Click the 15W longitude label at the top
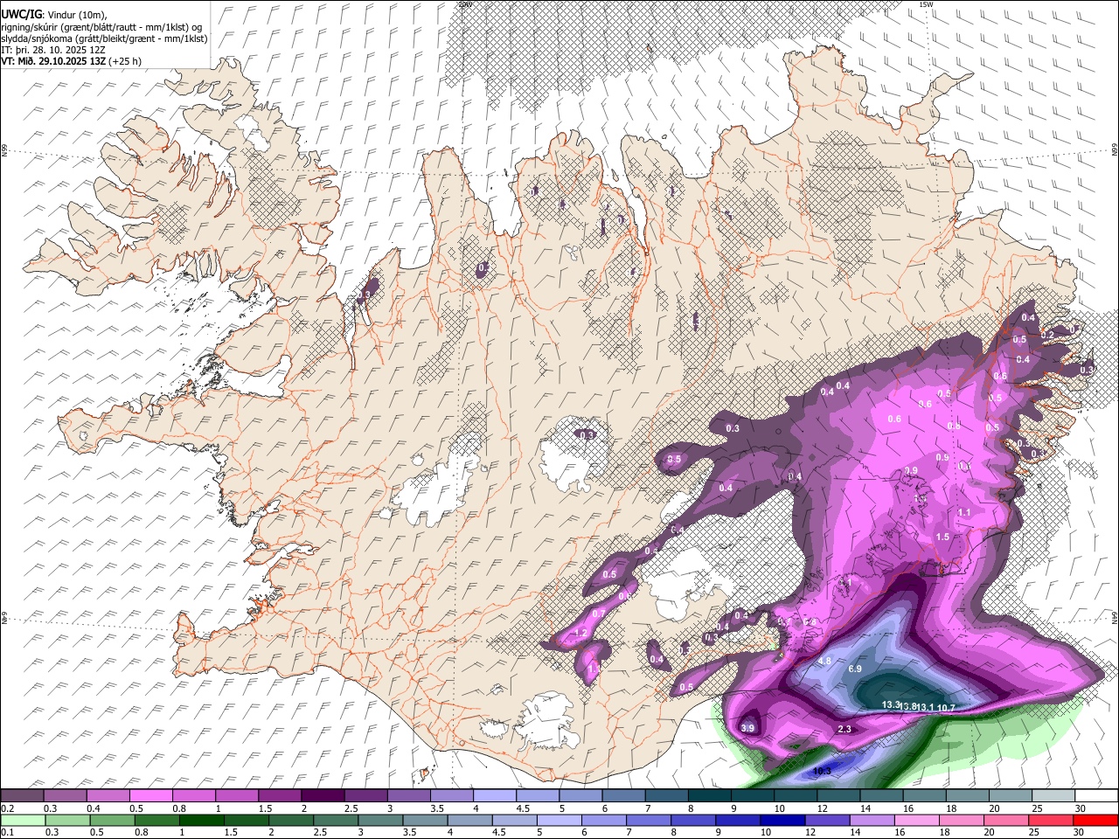The width and height of the screenshot is (1119, 839). coord(926,4)
